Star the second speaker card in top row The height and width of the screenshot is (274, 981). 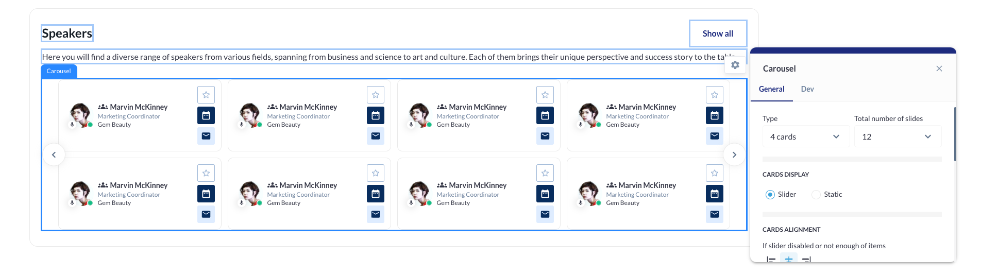(x=376, y=95)
